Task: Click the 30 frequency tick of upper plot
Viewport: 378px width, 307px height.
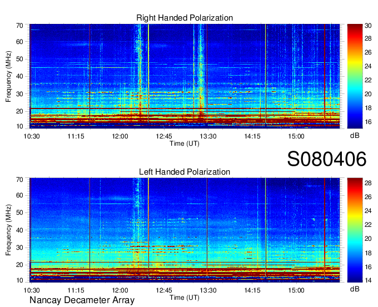Action: (19, 94)
